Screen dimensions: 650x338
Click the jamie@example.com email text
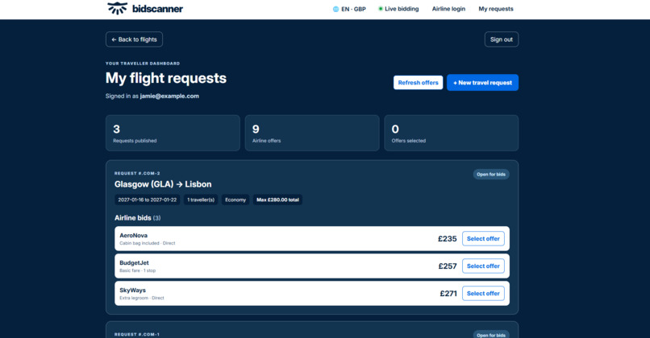(x=169, y=96)
